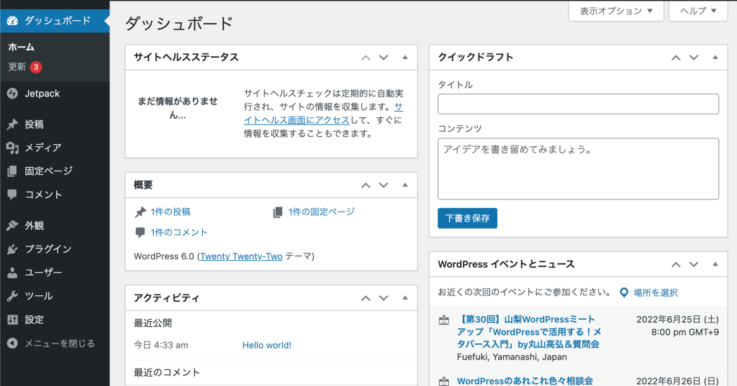Viewport: 737px width, 386px height.
Task: Open the ヘルプ dropdown tab
Action: pyautogui.click(x=698, y=11)
